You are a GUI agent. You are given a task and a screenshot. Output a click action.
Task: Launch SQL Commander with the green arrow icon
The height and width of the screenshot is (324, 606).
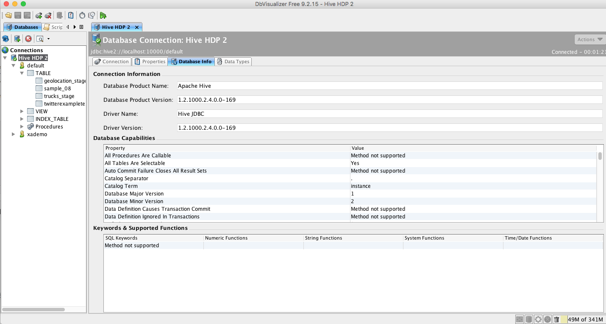click(103, 16)
